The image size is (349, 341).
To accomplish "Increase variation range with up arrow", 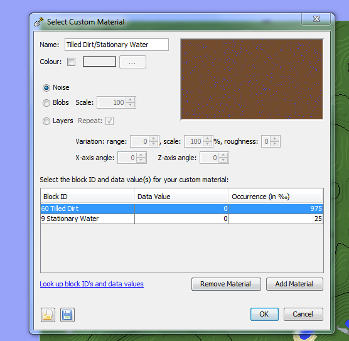I will [x=153, y=139].
